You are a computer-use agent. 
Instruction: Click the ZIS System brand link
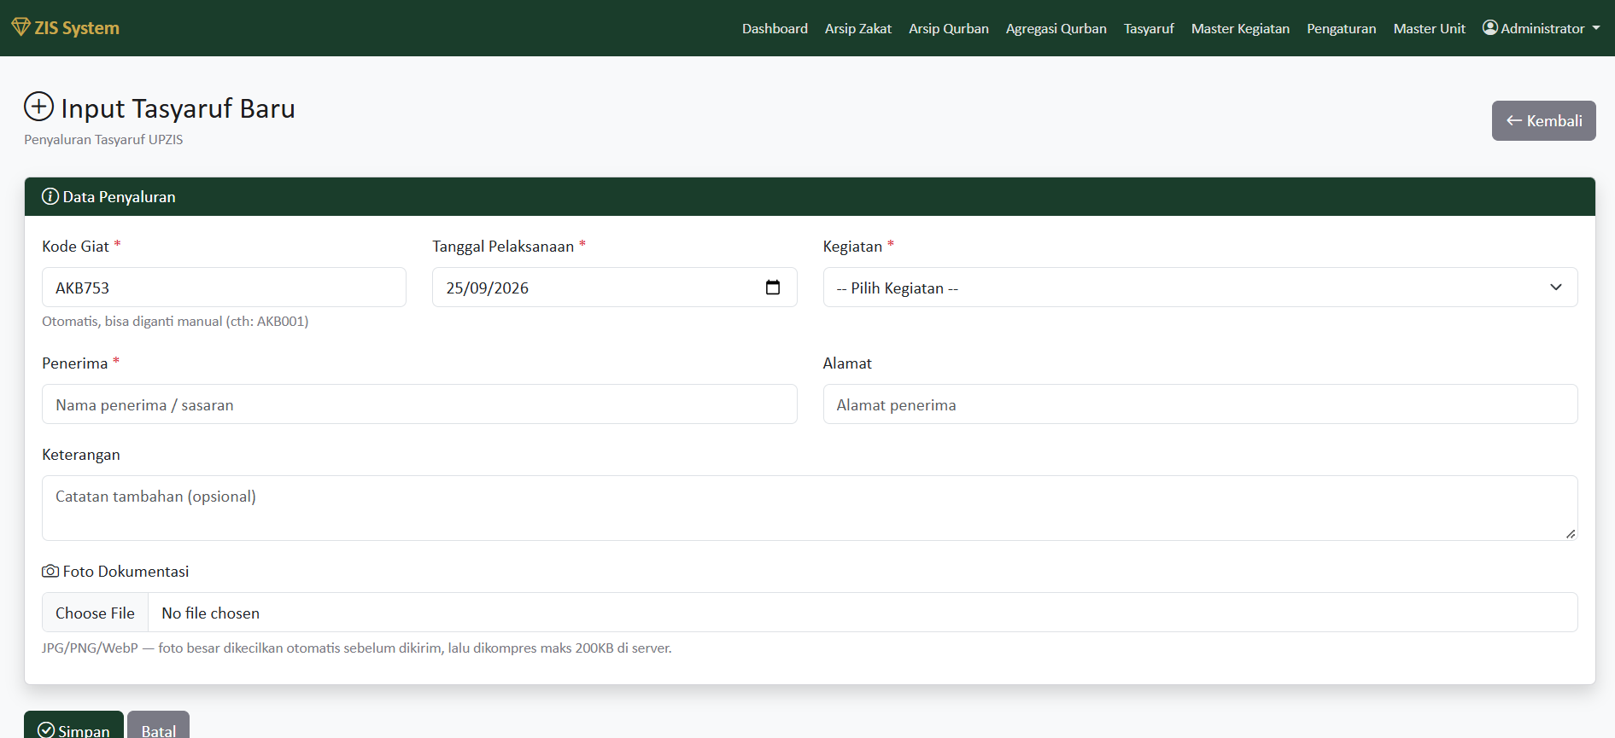(66, 27)
